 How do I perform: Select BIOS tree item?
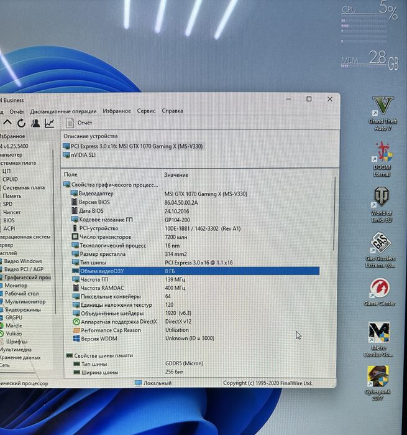pos(9,220)
